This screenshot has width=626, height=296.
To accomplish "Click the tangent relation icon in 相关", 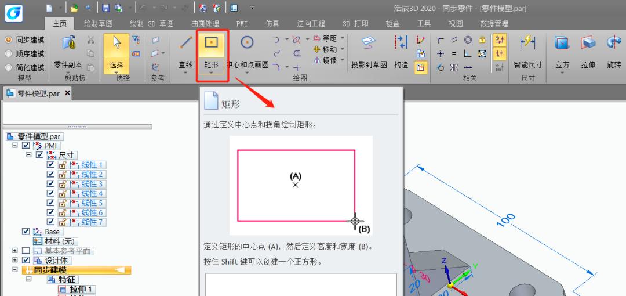I will pyautogui.click(x=441, y=67).
